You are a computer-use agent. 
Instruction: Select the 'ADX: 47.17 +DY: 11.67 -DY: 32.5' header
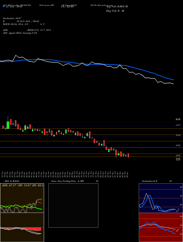click(22, 185)
